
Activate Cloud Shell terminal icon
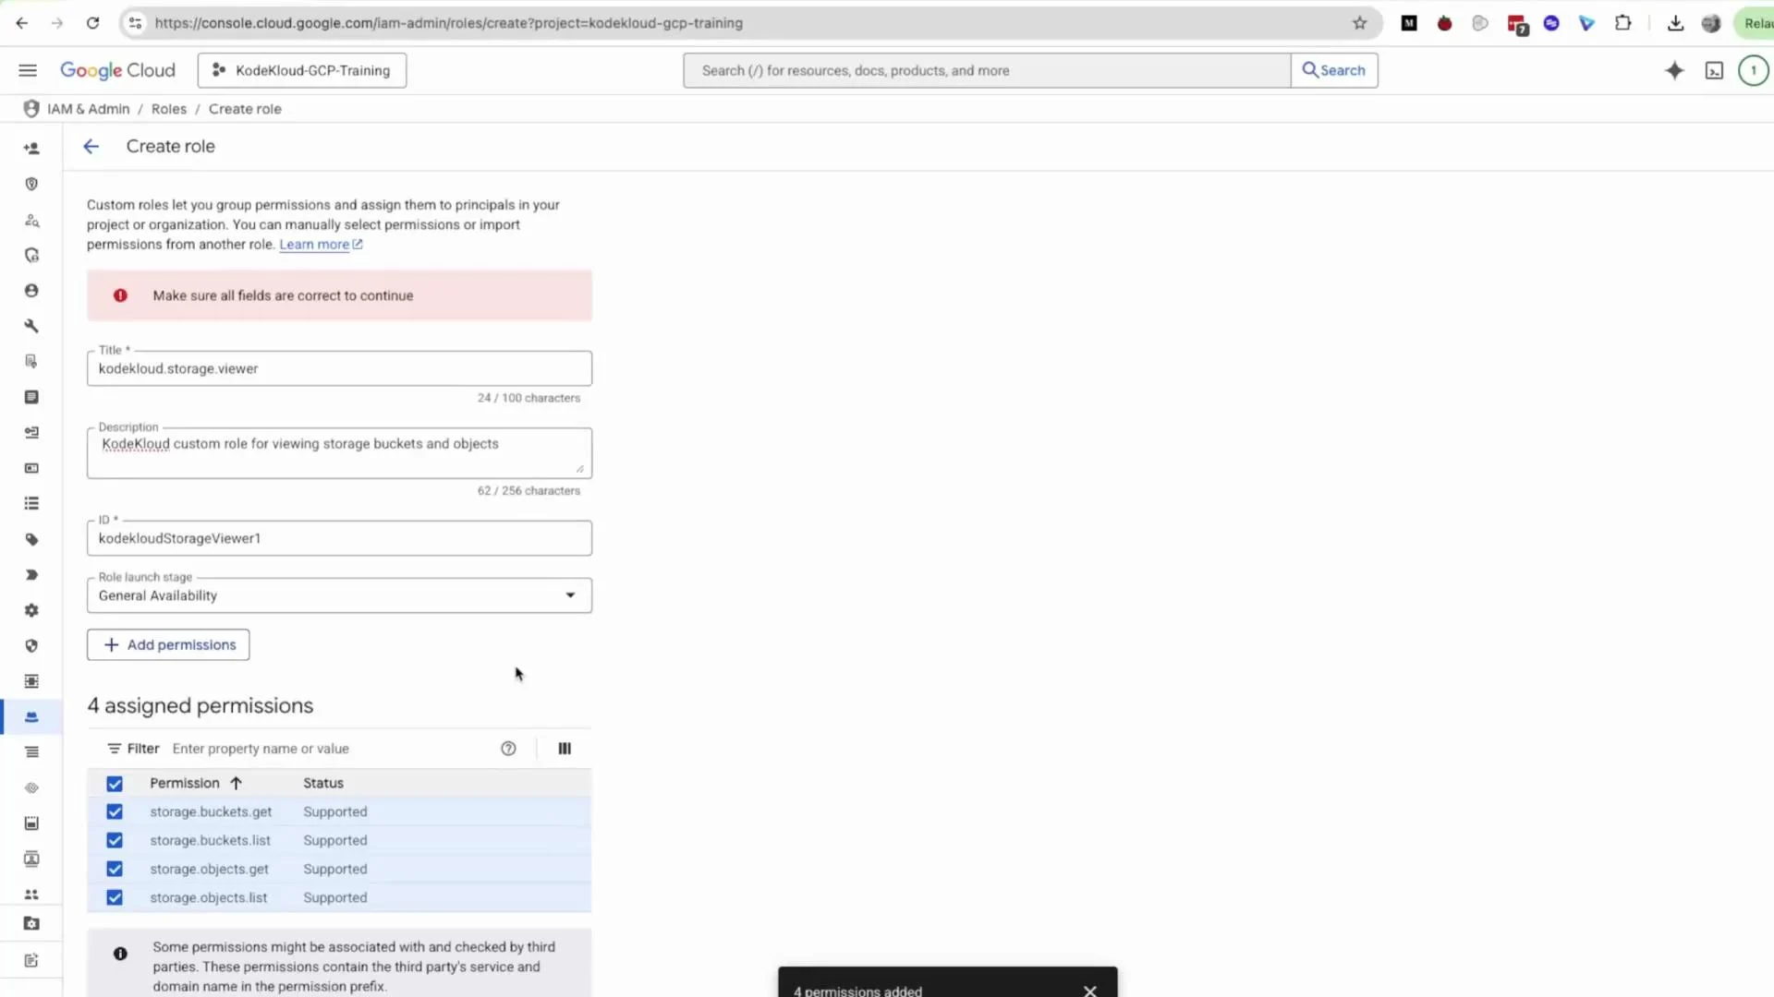(1714, 70)
